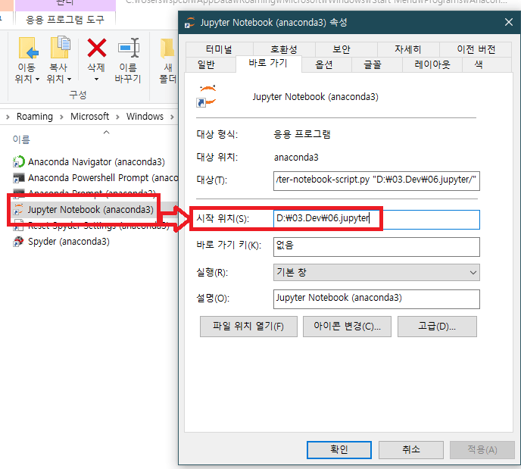Image resolution: width=521 pixels, height=469 pixels.
Task: Sort by the Name (이름) column header
Action: coord(21,139)
